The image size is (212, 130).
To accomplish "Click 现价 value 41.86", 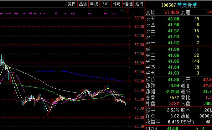I will click(173, 80).
